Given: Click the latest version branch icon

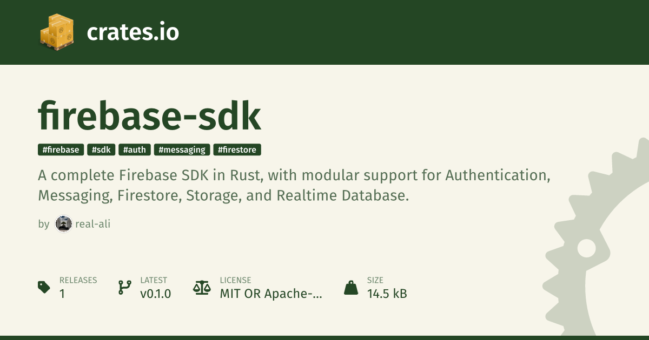Looking at the screenshot, I should pos(125,287).
